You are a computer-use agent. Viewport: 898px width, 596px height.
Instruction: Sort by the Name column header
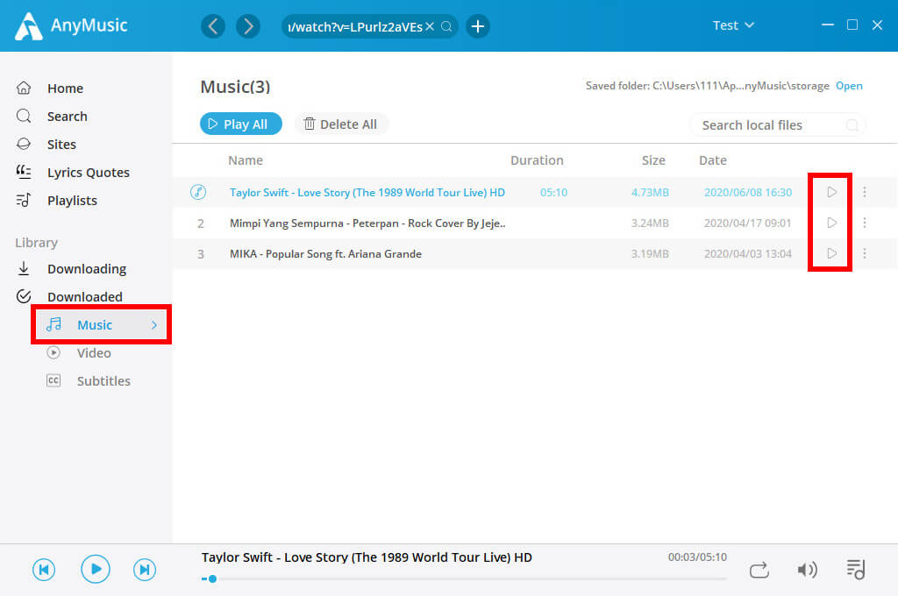point(246,160)
